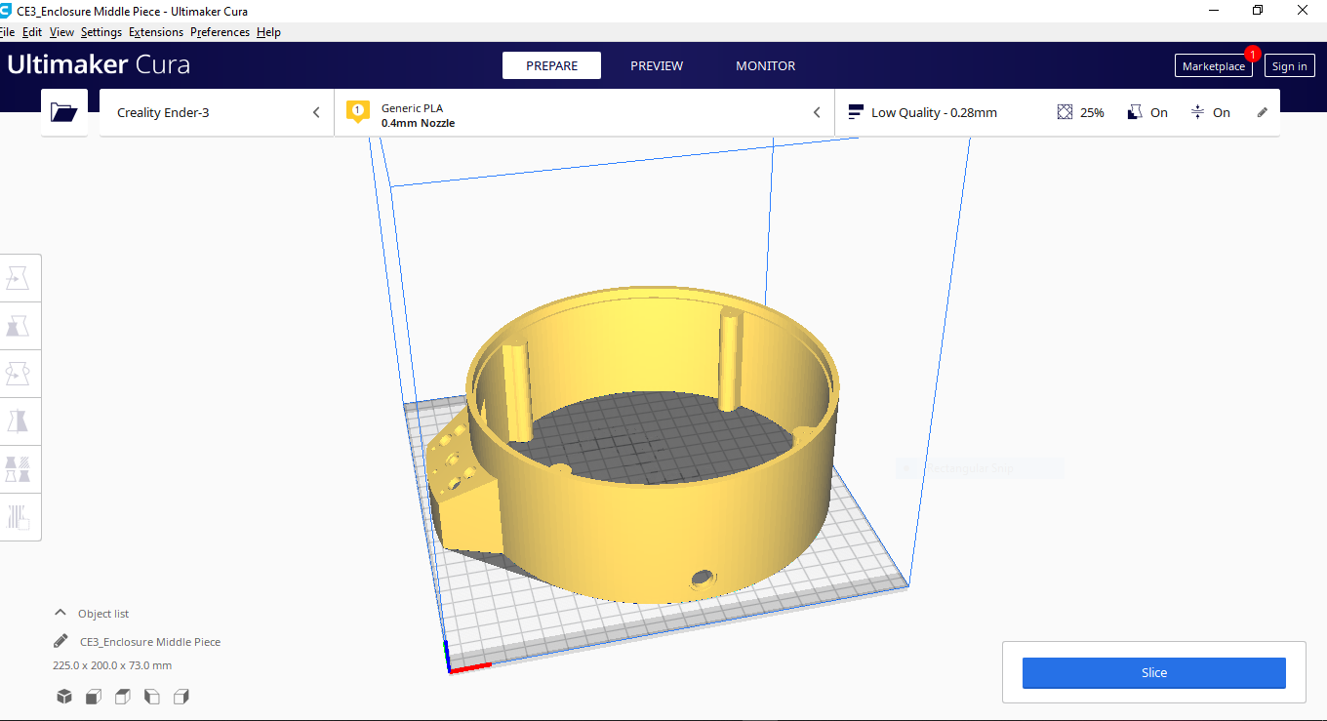The height and width of the screenshot is (721, 1327).
Task: Open the Edit menu
Action: pos(32,32)
